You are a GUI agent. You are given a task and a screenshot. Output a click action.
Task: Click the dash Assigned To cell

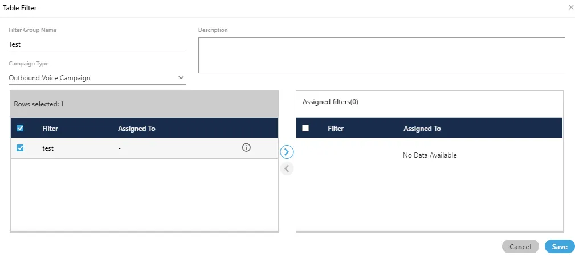pos(120,148)
